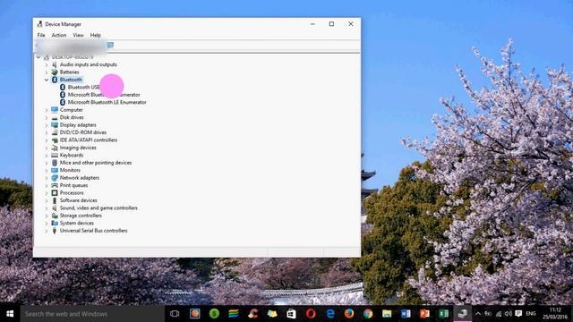
Task: Open PowerPoint from the taskbar
Action: (424, 314)
